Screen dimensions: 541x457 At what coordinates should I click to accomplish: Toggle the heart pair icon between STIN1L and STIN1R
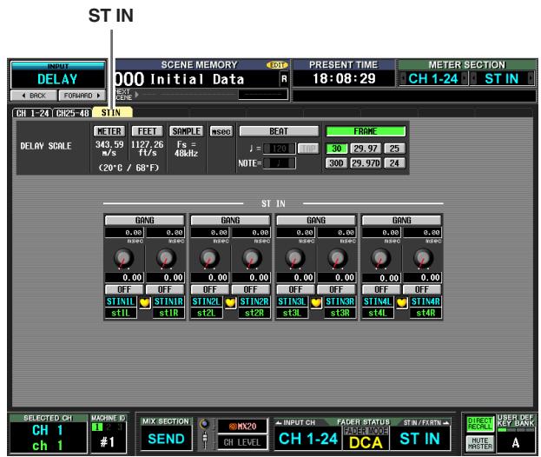[x=145, y=302]
